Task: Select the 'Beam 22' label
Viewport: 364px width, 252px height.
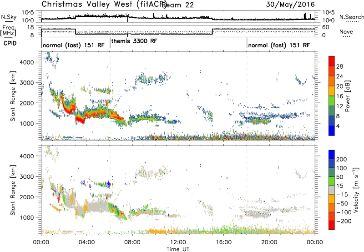Action: click(177, 5)
